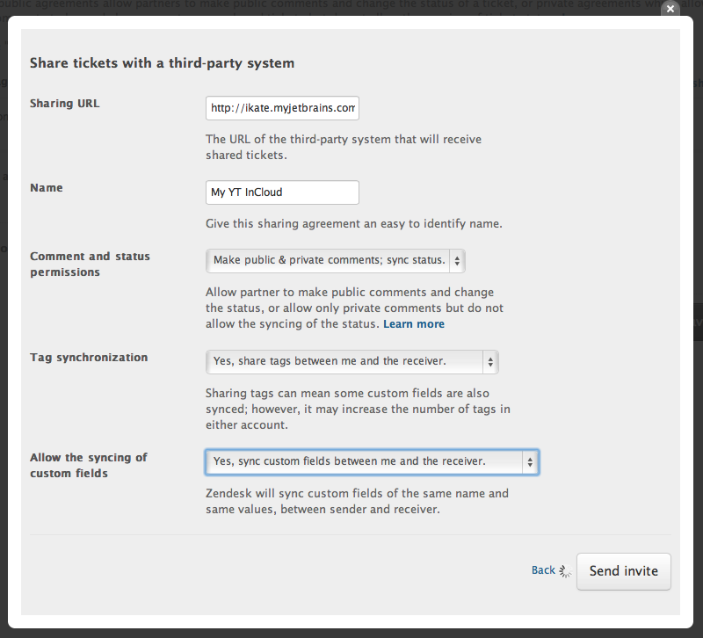Open the custom fields syncing dropdown

click(372, 461)
